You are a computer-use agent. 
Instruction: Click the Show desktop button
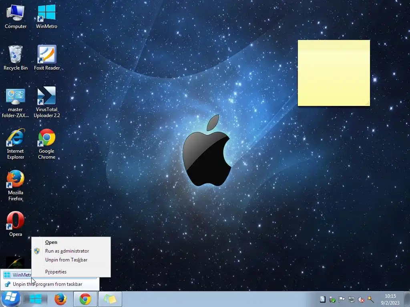[x=407, y=299]
